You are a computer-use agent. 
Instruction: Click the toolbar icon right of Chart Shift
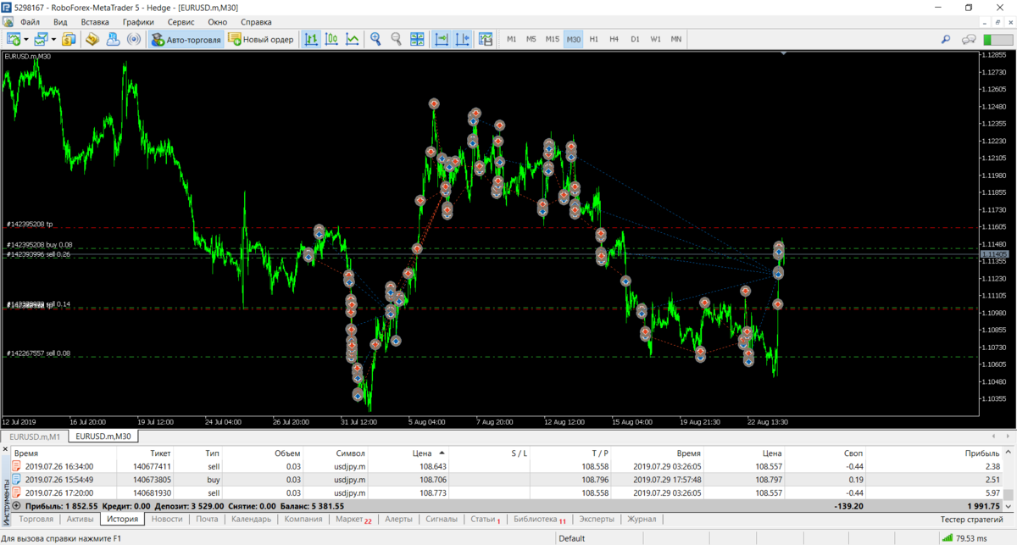486,39
